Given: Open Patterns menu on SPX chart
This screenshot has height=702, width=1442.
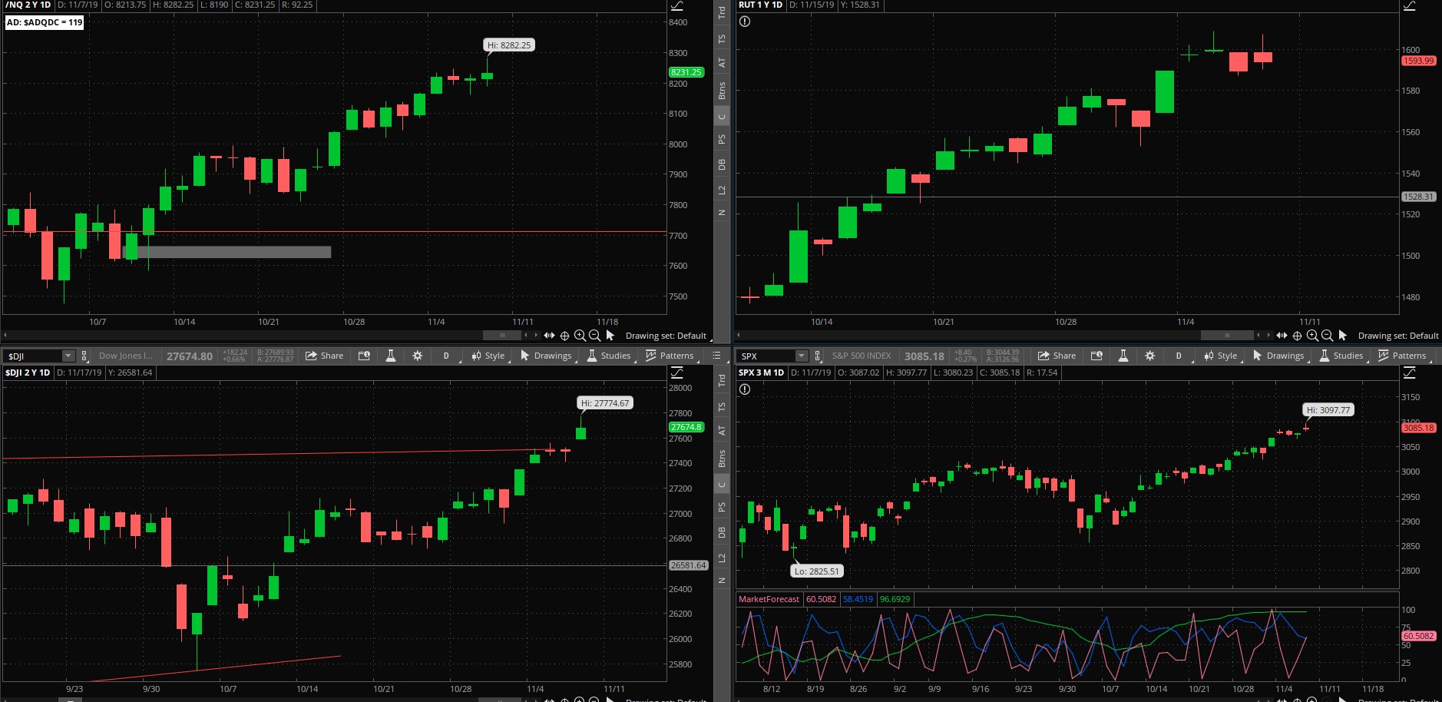Looking at the screenshot, I should tap(1402, 356).
